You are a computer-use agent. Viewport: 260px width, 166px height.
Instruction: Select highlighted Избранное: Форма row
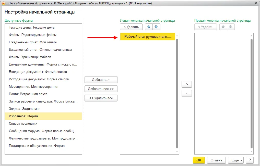43,116
